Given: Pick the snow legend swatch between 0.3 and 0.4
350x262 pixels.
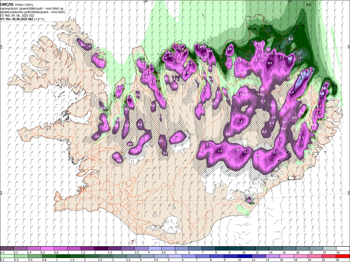Looking at the screenshot, I should [x=21, y=249].
